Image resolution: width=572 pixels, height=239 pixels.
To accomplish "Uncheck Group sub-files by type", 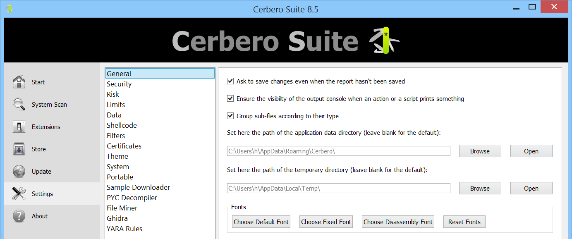I will pyautogui.click(x=230, y=116).
